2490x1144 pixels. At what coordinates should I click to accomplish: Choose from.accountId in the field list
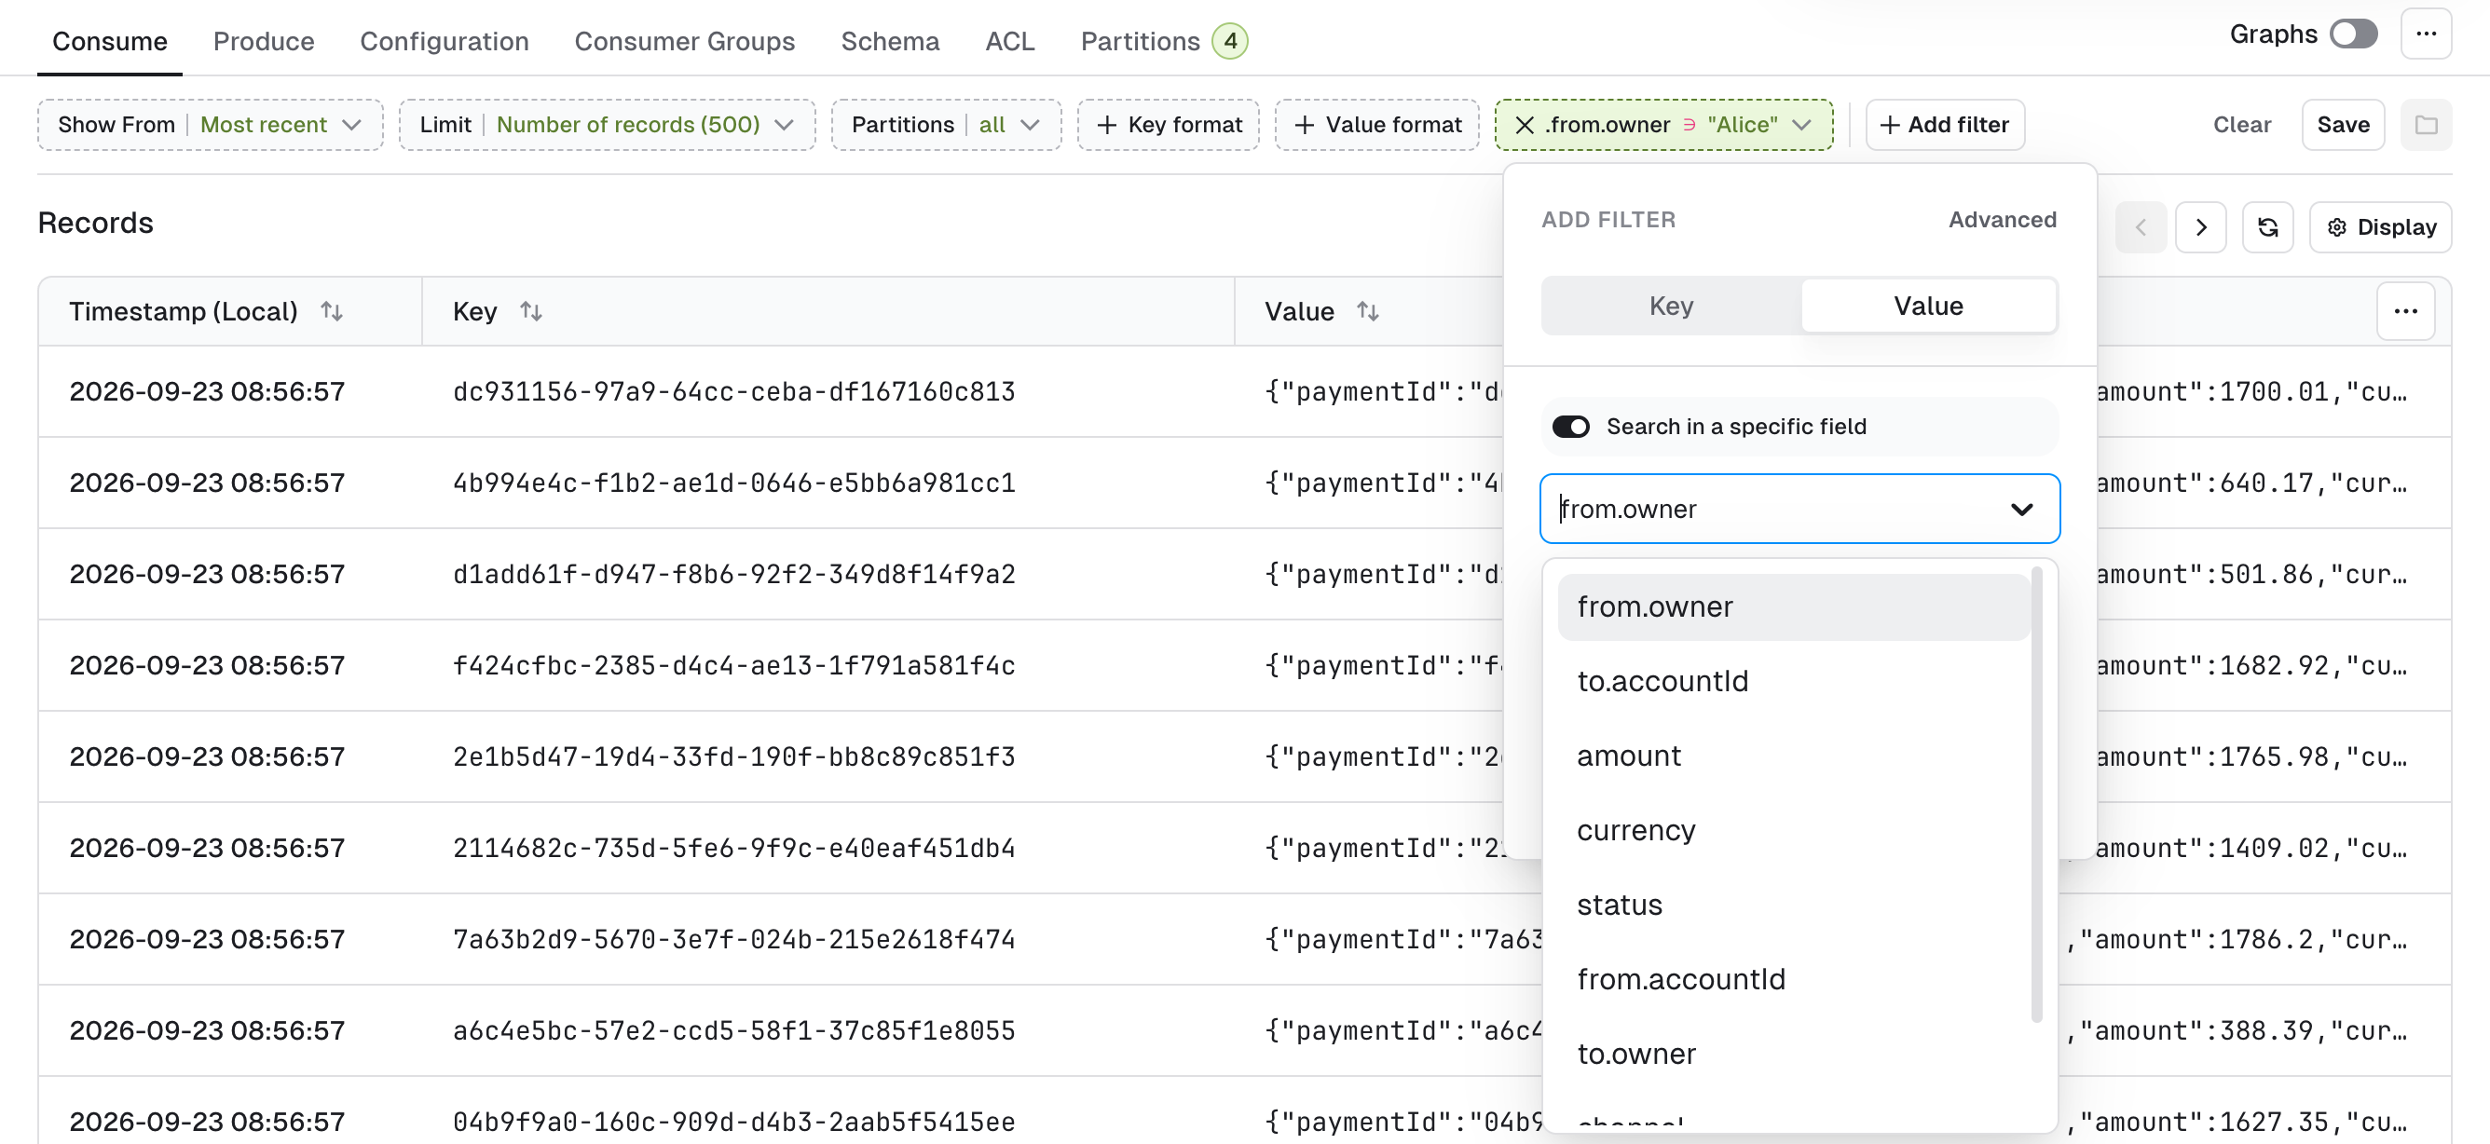click(x=1794, y=979)
